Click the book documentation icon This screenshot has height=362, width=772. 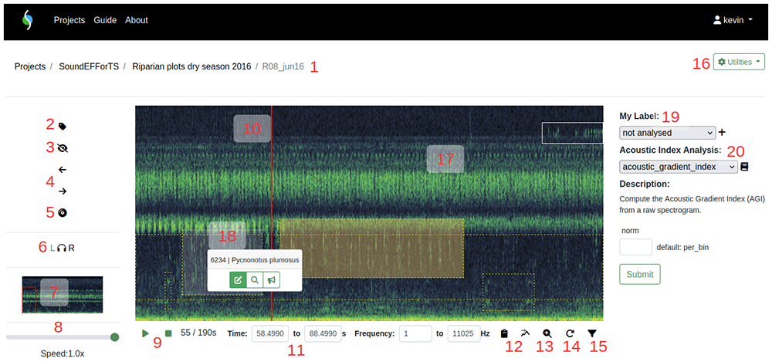(x=744, y=167)
